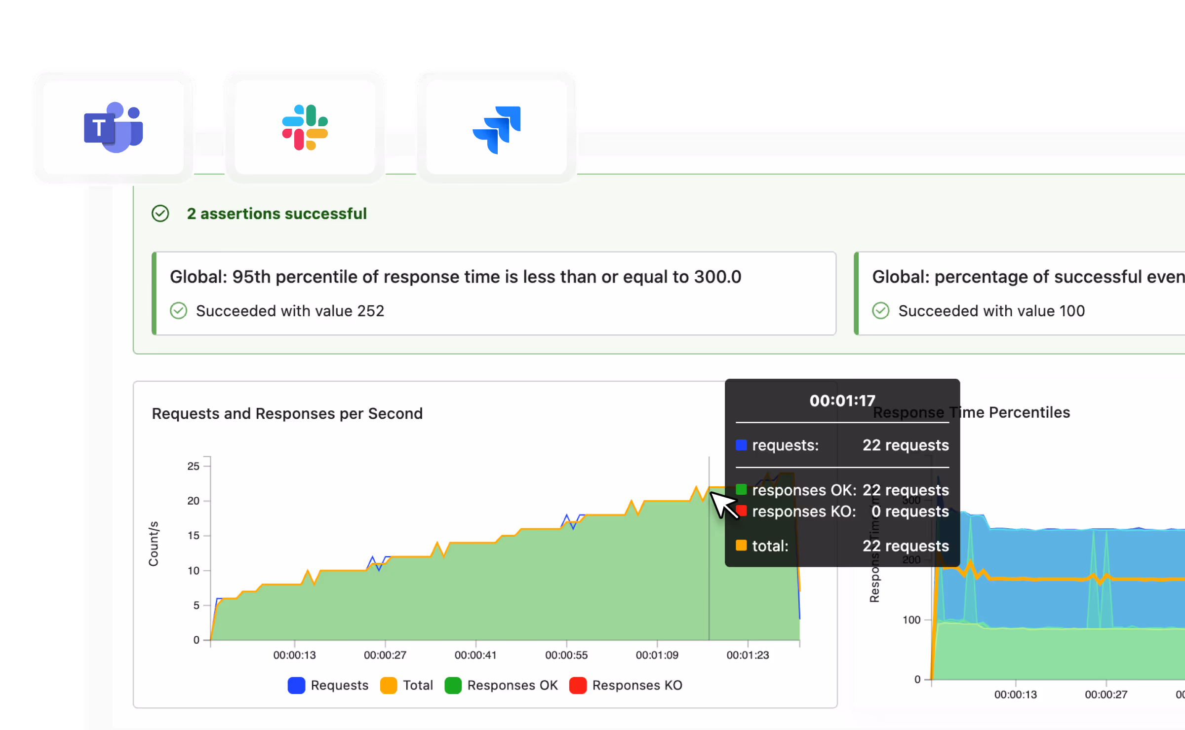Click the green check beside assertions successful
This screenshot has height=730, width=1185.
point(160,214)
